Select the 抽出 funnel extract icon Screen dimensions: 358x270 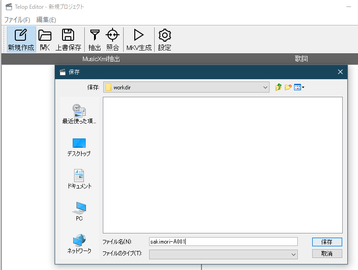94,39
